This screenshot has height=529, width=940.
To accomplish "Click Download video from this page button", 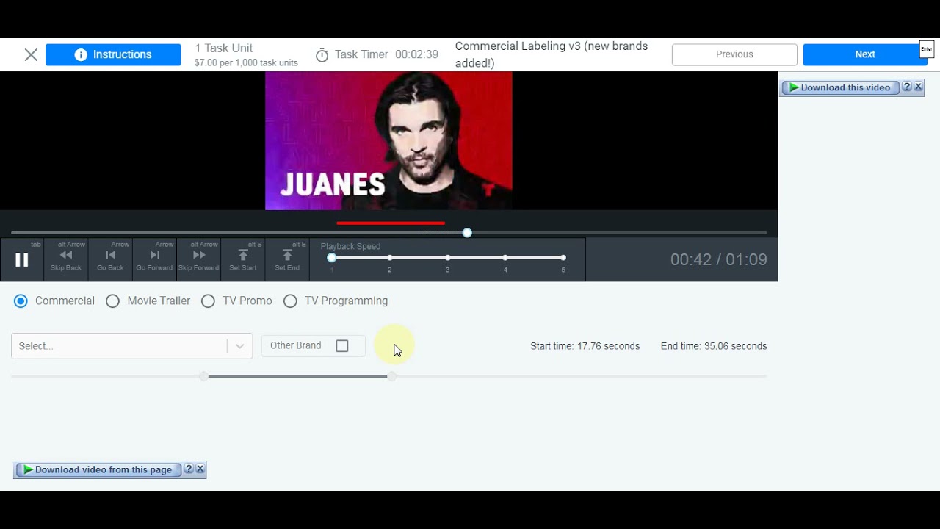I will pyautogui.click(x=97, y=469).
